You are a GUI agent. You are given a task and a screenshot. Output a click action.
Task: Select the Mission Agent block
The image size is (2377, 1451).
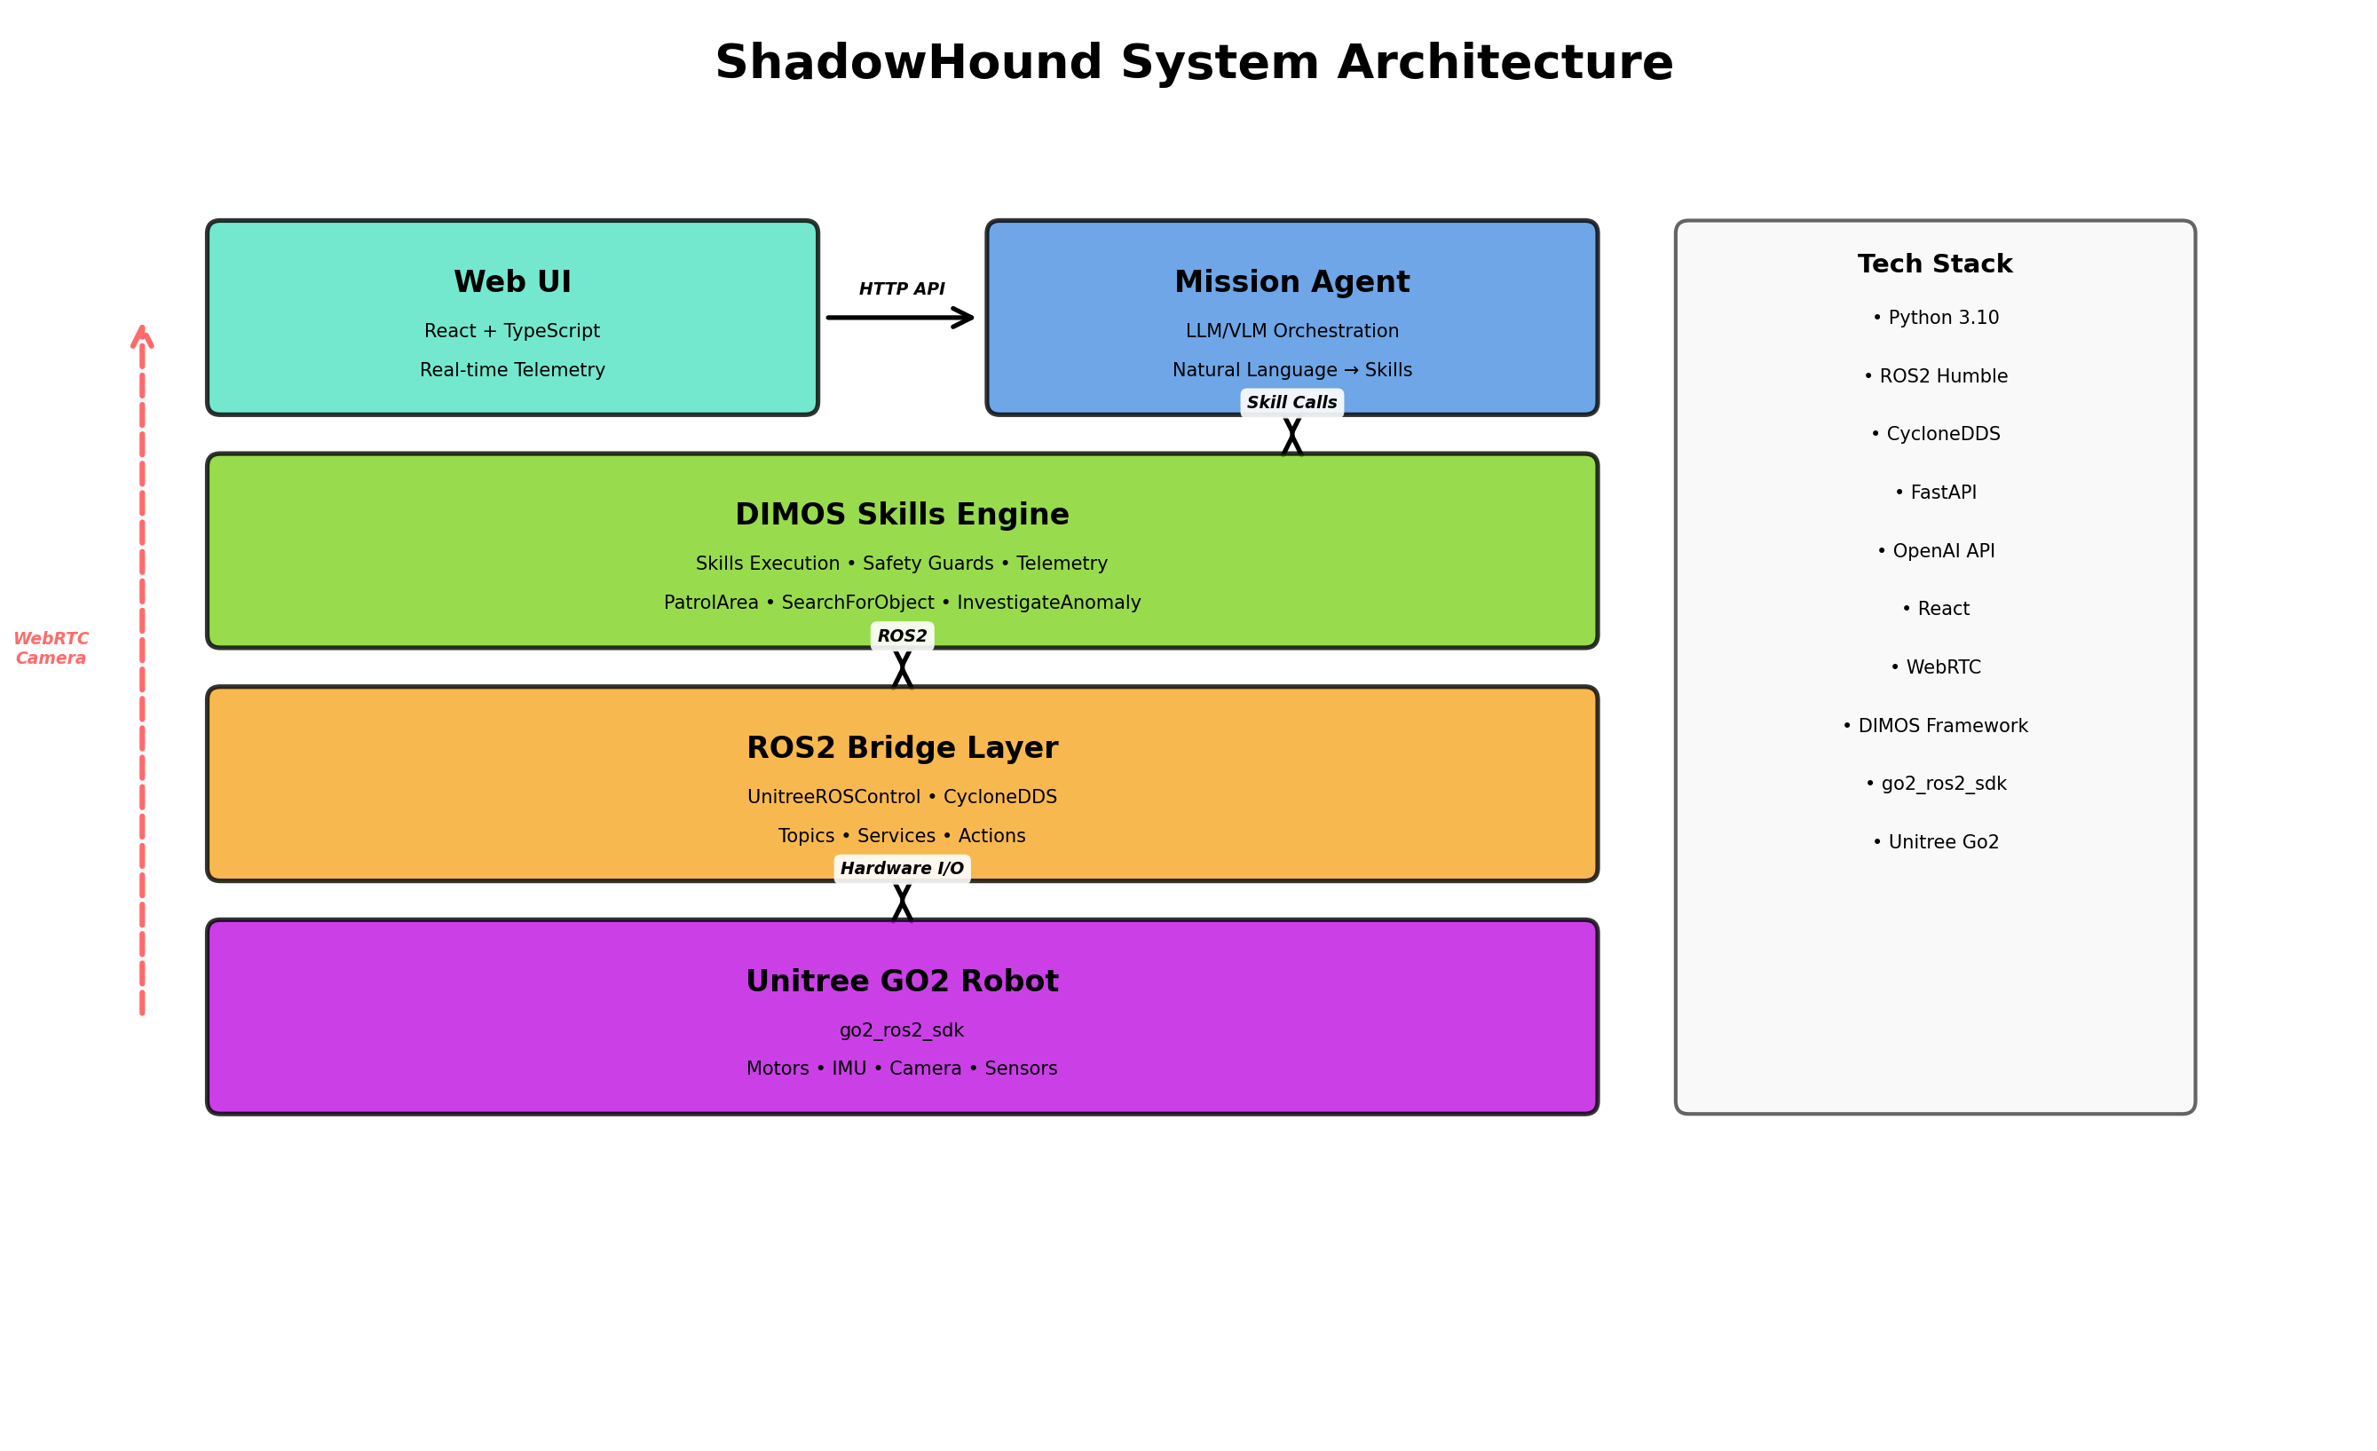tap(1292, 319)
